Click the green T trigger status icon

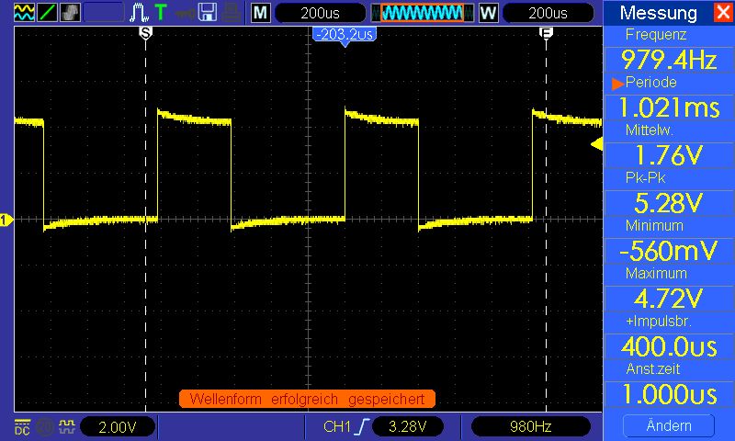pos(161,13)
